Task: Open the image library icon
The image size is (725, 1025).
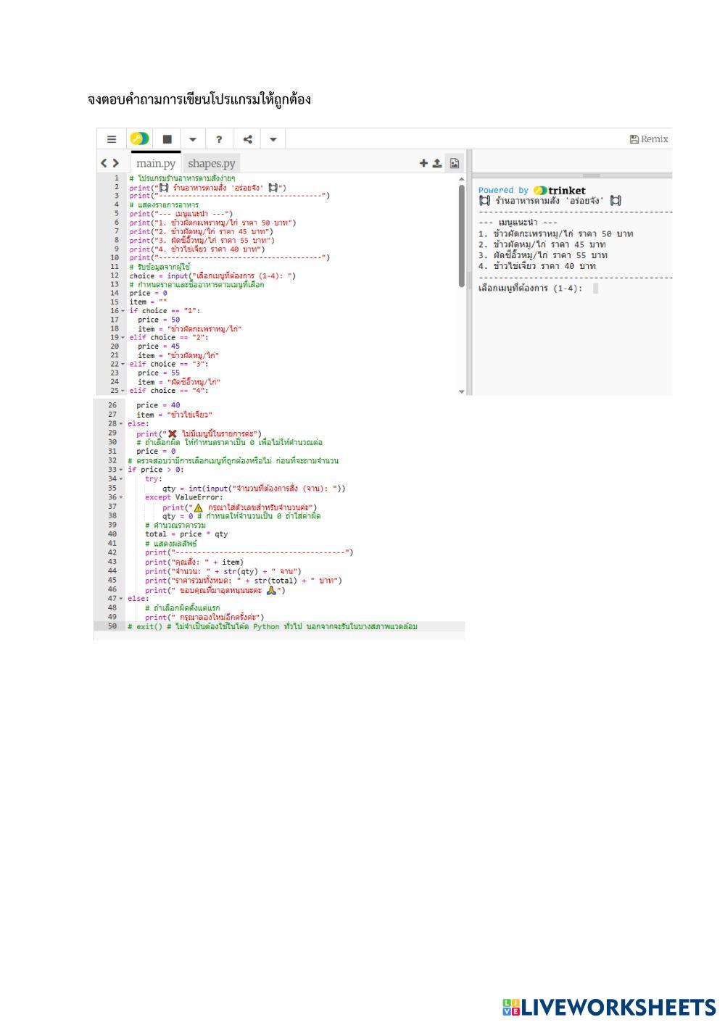Action: click(455, 164)
